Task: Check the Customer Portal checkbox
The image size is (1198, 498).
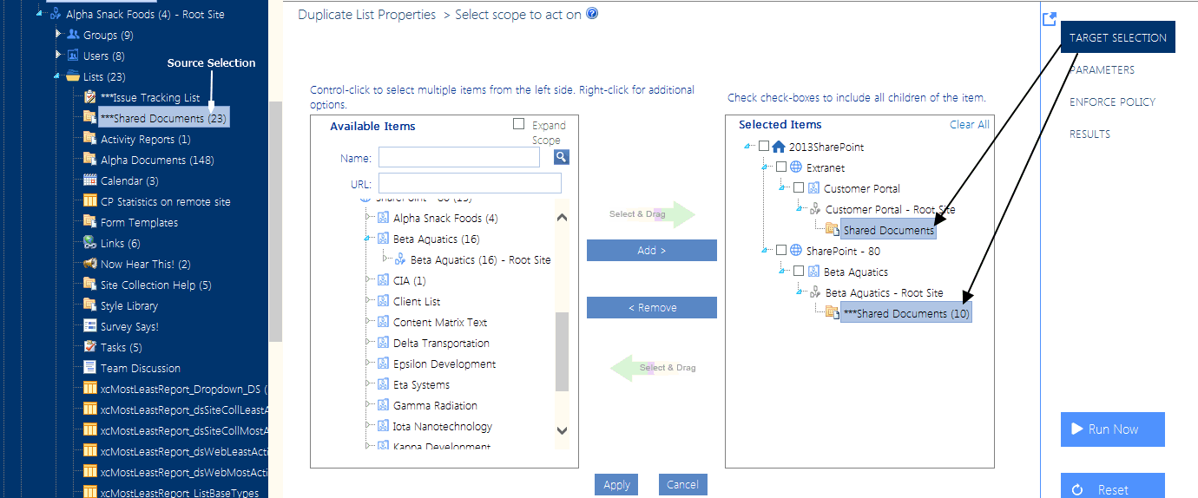Action: point(799,188)
